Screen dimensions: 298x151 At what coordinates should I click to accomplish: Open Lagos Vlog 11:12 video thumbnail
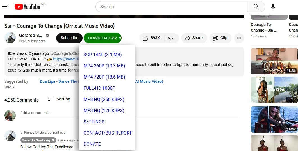click(x=274, y=90)
